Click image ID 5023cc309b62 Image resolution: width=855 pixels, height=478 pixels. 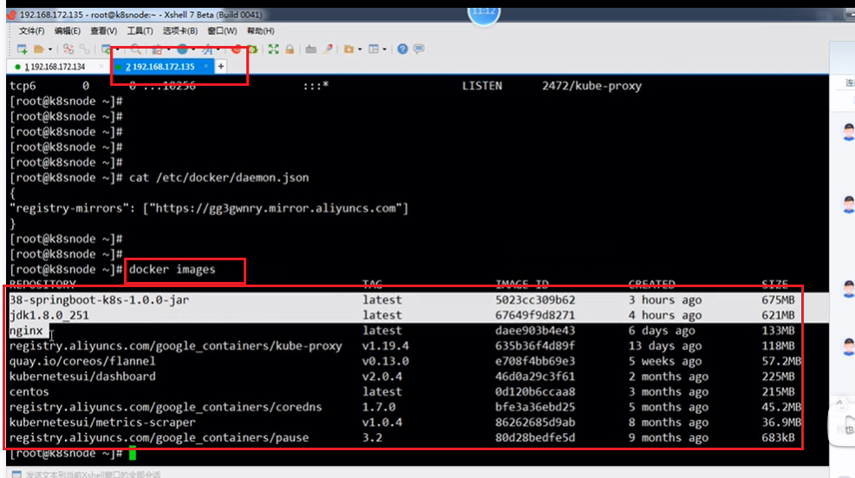click(x=535, y=300)
